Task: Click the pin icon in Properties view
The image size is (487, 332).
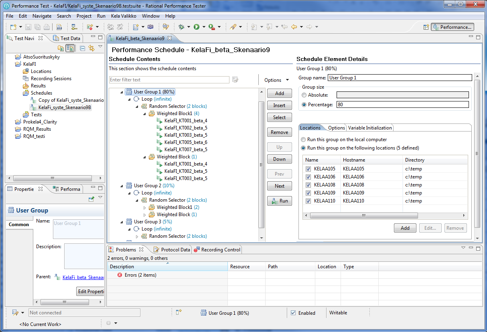Action: [x=91, y=198]
